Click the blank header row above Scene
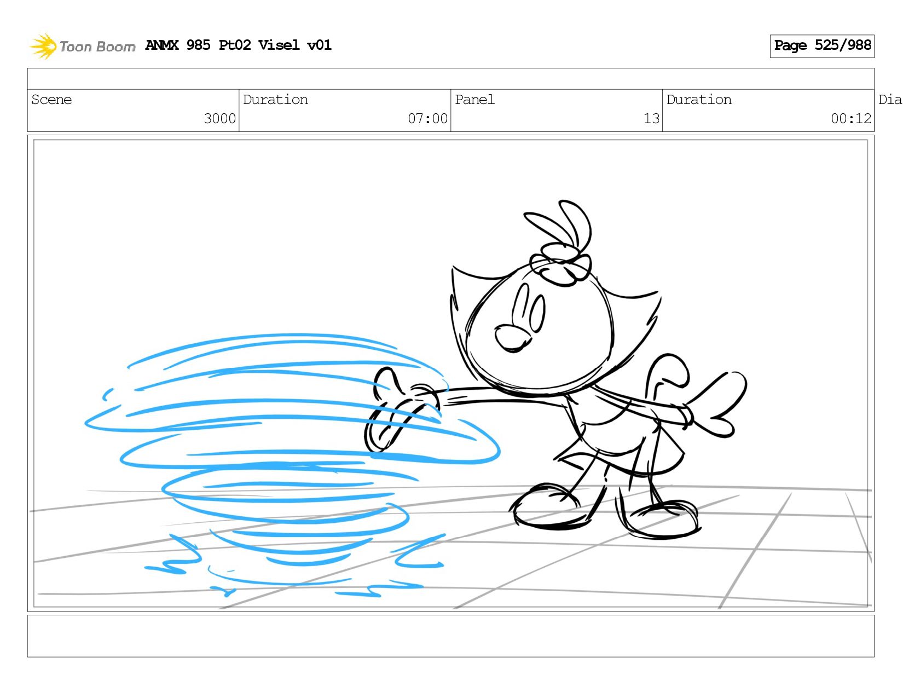The image size is (903, 698). [x=450, y=79]
